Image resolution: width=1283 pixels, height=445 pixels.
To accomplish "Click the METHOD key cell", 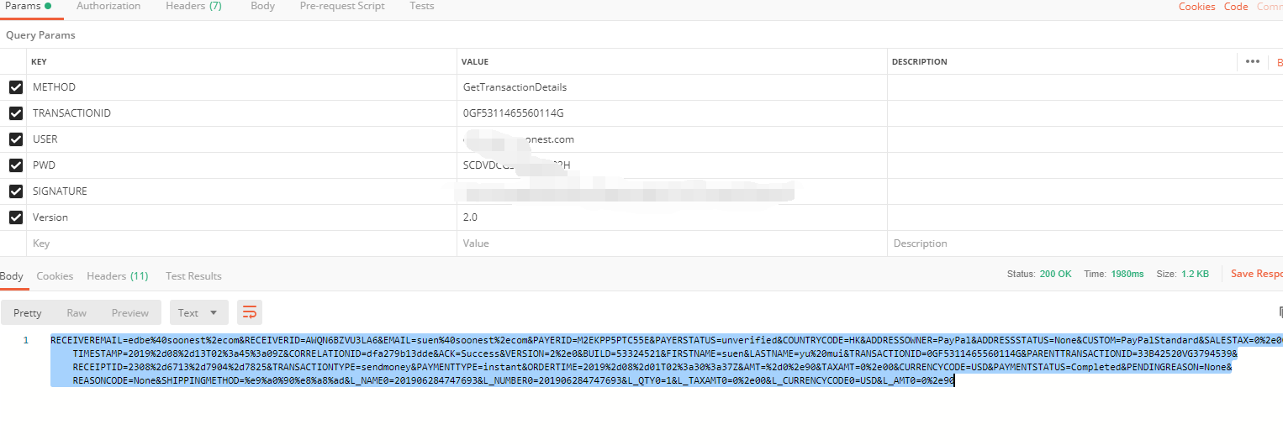I will pyautogui.click(x=242, y=87).
